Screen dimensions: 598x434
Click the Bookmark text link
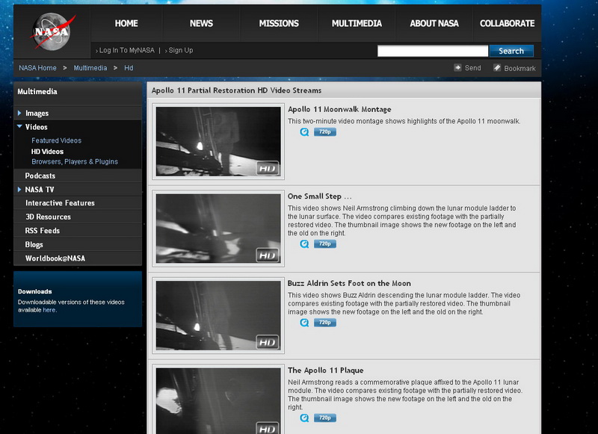click(520, 68)
